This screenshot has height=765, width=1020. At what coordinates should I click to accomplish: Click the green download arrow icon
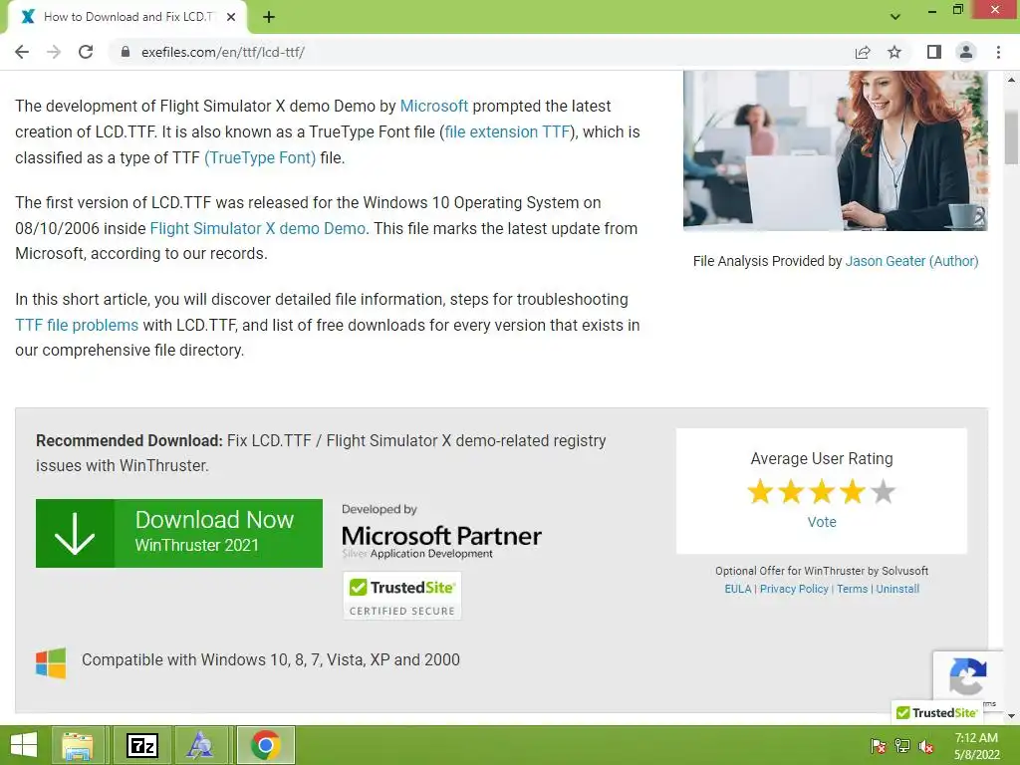[x=75, y=534]
